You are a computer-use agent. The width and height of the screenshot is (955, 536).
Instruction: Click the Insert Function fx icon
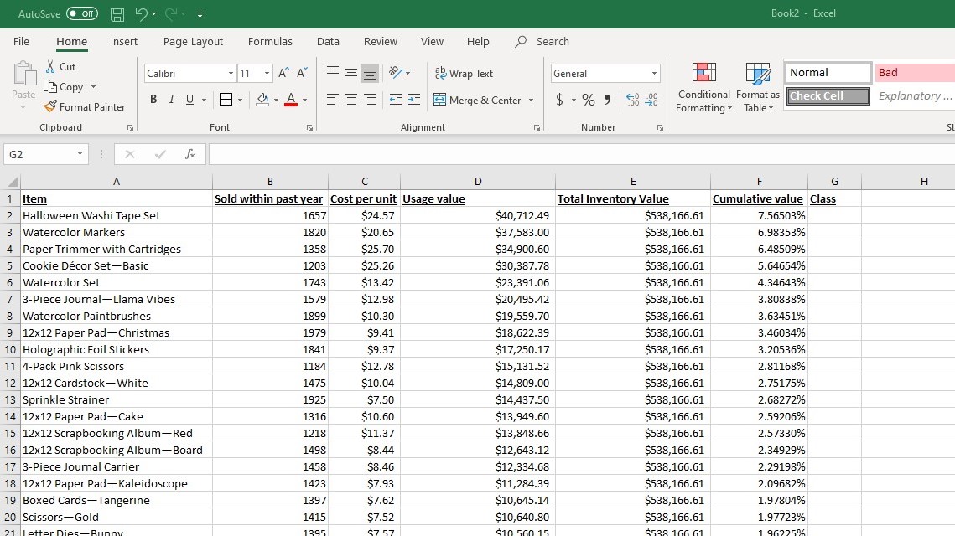[190, 155]
